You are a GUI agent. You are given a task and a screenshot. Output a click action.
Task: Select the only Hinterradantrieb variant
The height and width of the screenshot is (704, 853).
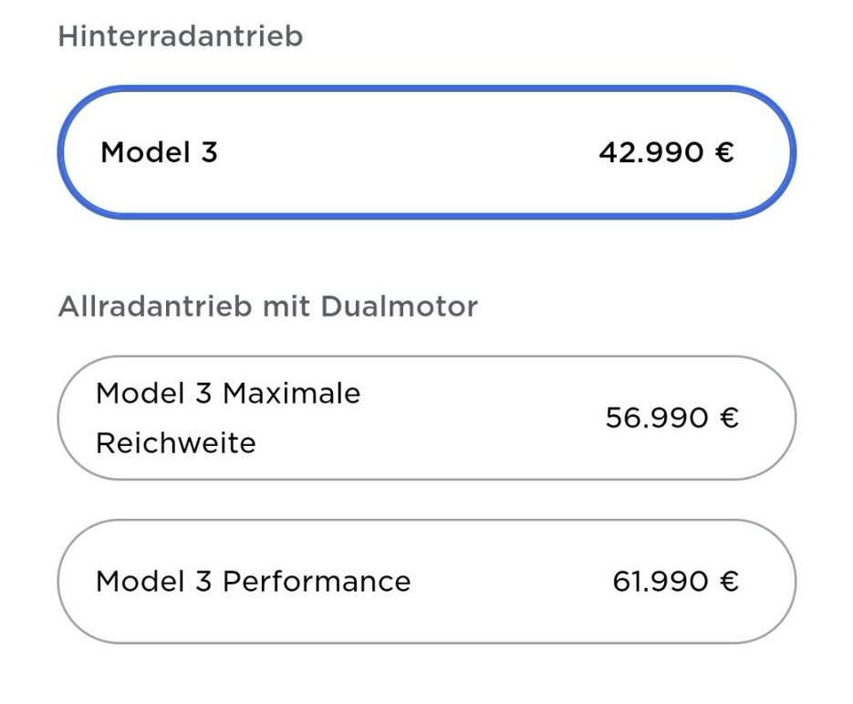pyautogui.click(x=427, y=151)
